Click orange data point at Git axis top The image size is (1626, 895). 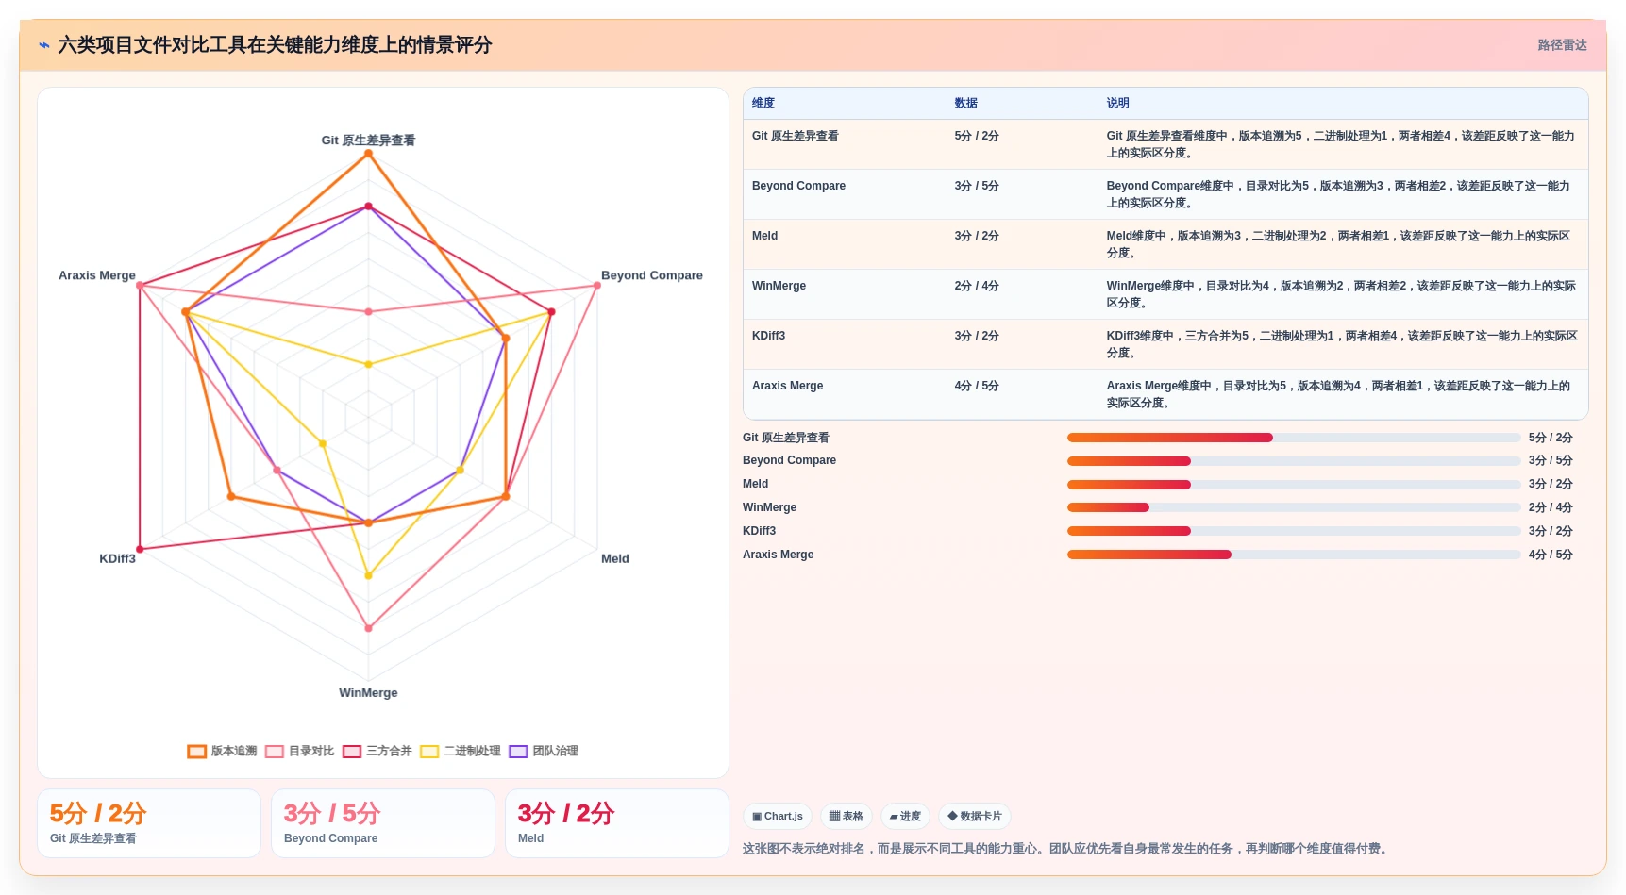tap(368, 153)
